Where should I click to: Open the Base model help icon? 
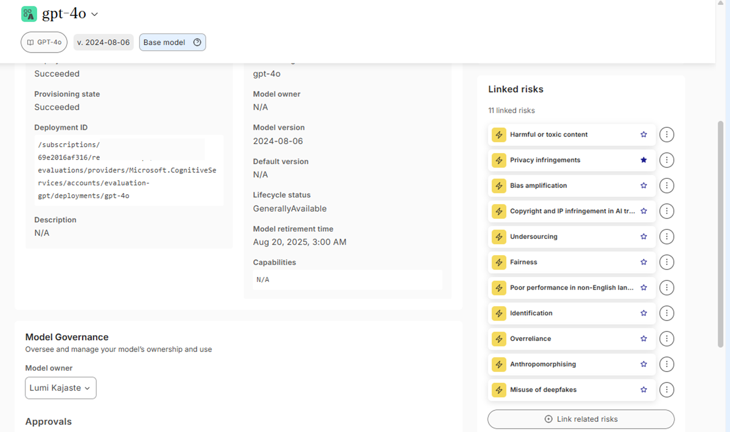click(x=197, y=42)
